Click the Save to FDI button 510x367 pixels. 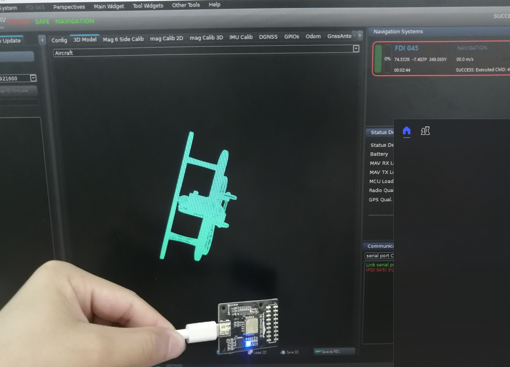pyautogui.click(x=334, y=352)
